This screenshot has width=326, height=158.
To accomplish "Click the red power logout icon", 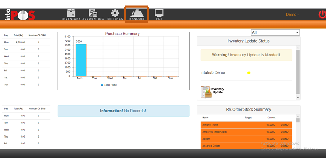I will tap(322, 14).
